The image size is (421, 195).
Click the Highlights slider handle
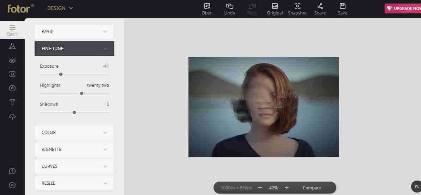click(x=82, y=93)
